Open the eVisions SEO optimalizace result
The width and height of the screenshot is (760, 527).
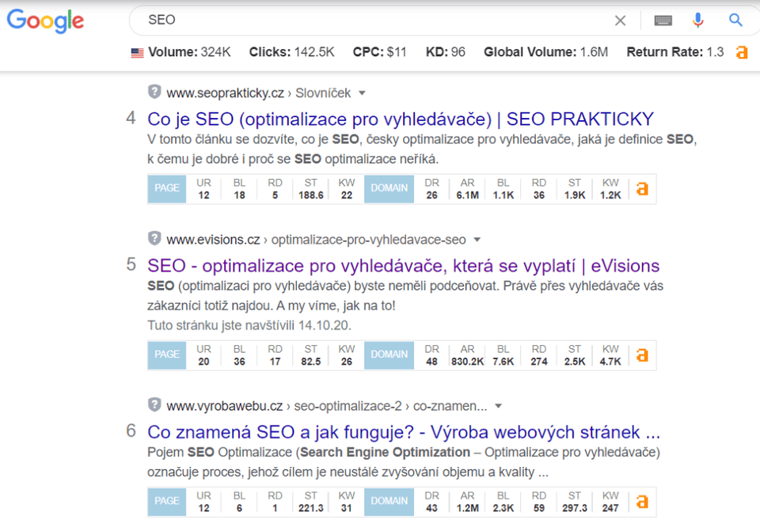point(403,266)
